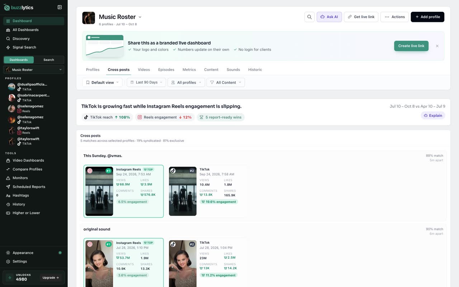This screenshot has height=287, width=459.
Task: Open History in the sidebar
Action: (34, 204)
